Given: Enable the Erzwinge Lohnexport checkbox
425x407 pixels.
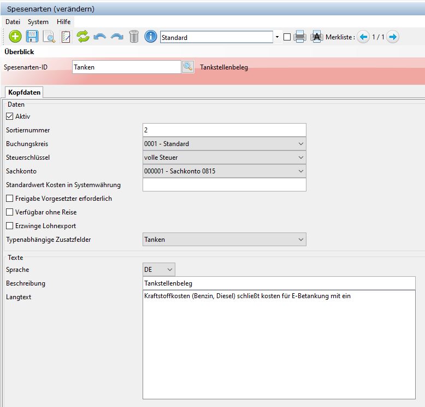Looking at the screenshot, I should 10,226.
